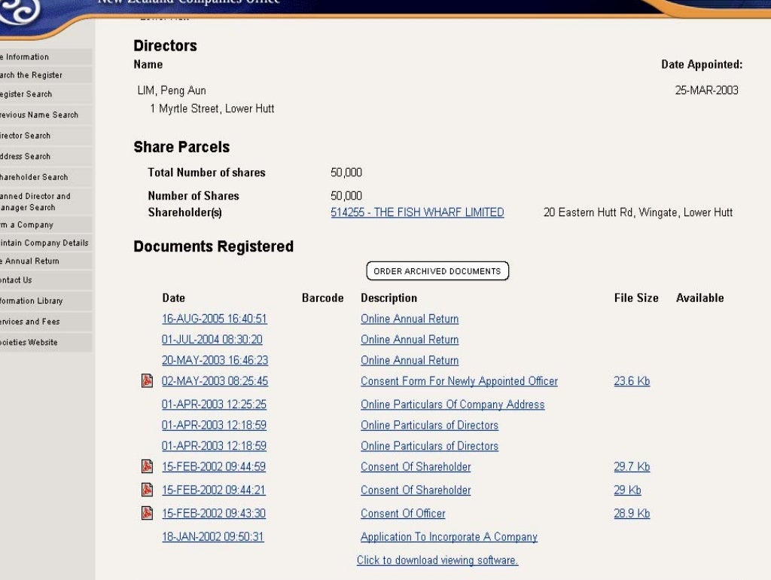Open the Information sidebar item
Screen dimensions: 771x580
click(46, 56)
